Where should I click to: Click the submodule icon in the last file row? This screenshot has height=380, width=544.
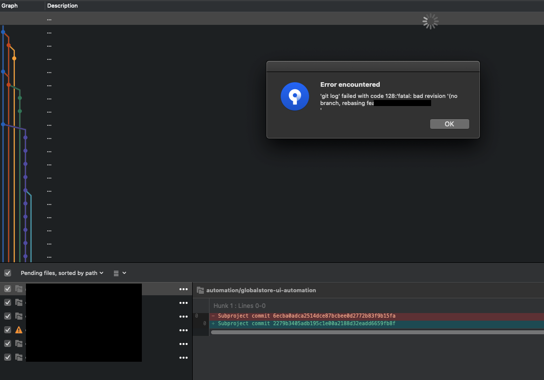19,357
